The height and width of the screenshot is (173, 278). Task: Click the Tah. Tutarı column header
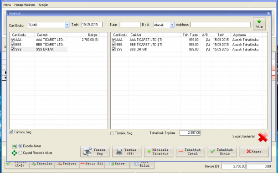(x=190, y=35)
